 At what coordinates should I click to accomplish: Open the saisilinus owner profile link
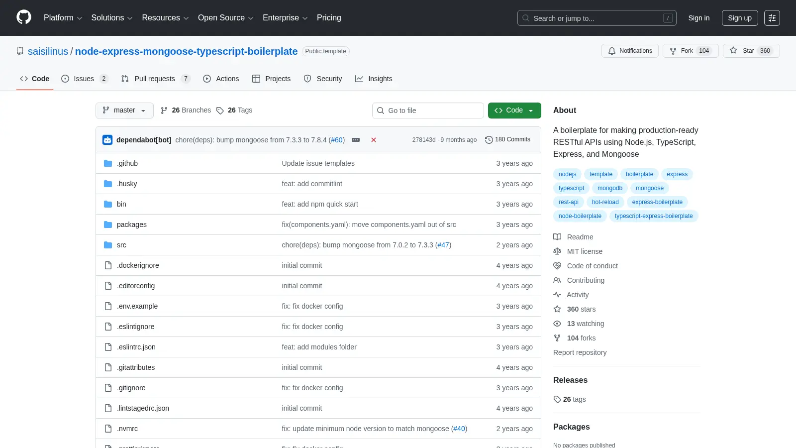[x=48, y=51]
